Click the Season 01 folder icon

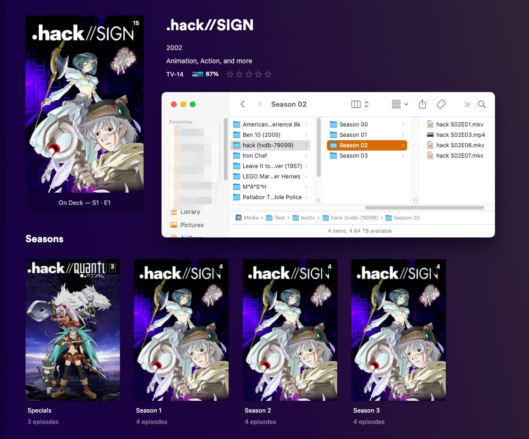[x=333, y=135]
